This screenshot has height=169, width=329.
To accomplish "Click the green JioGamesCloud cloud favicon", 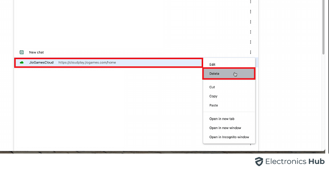I will (x=22, y=62).
